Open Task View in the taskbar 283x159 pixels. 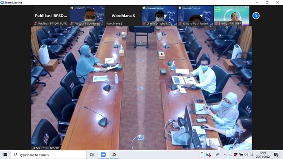click(x=92, y=155)
